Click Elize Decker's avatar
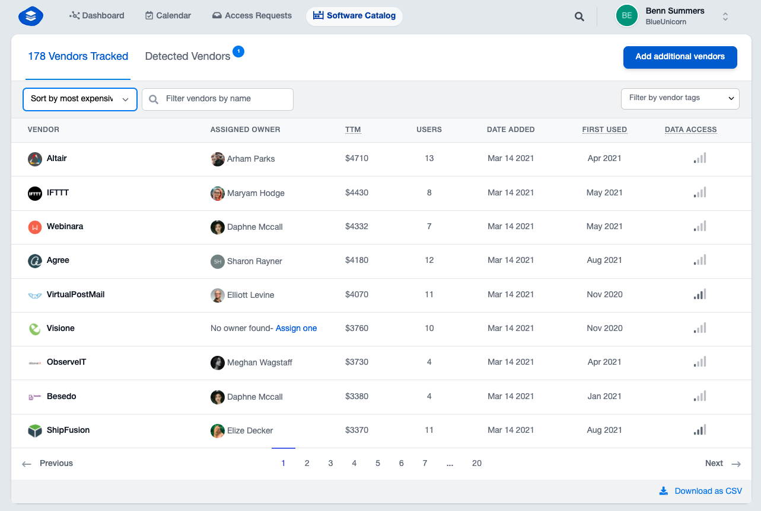The image size is (761, 511). coord(218,430)
